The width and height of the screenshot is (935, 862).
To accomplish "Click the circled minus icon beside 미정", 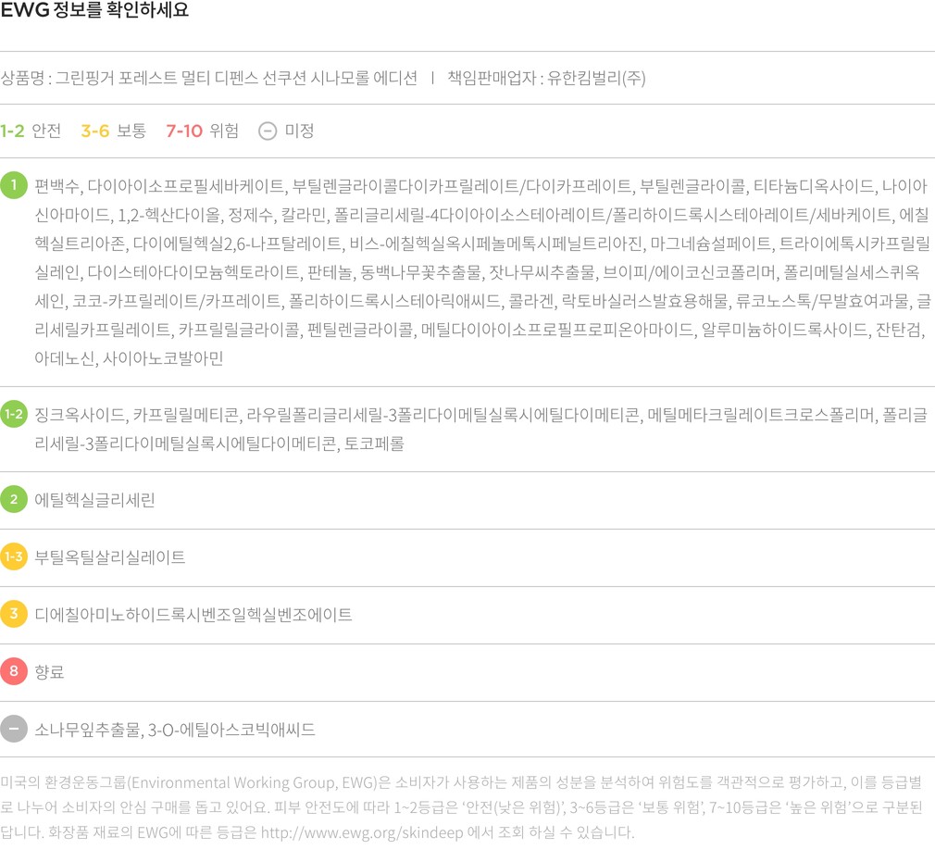I will click(268, 131).
